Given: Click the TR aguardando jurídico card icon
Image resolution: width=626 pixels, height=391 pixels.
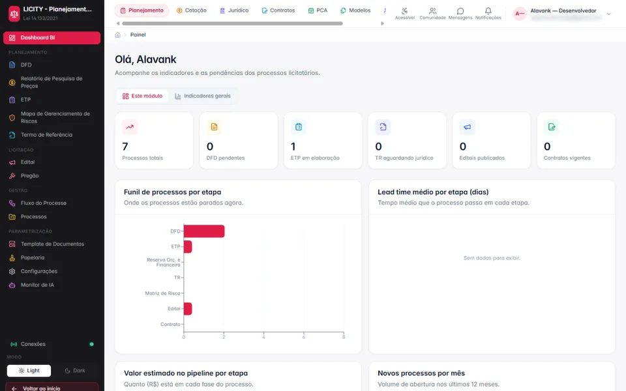Looking at the screenshot, I should tap(383, 127).
